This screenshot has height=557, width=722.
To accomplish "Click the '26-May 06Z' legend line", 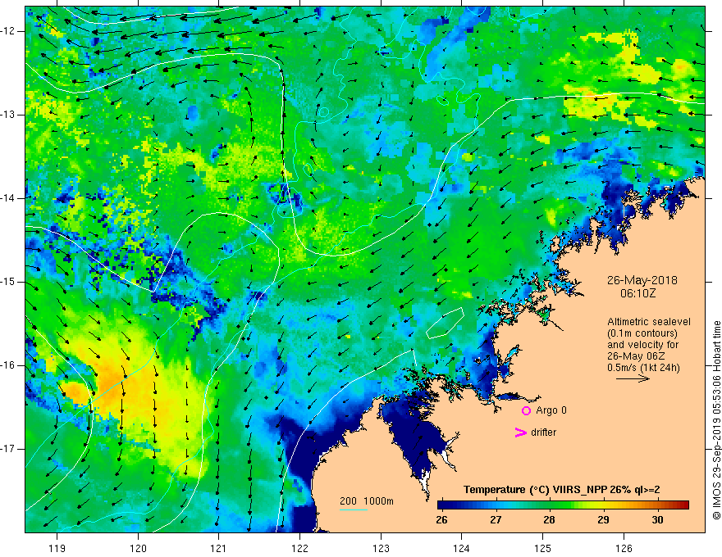I will 636,356.
